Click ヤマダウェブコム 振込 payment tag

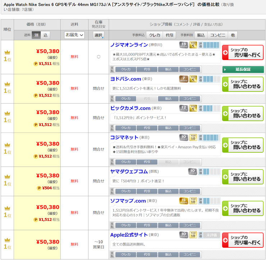[168, 191]
